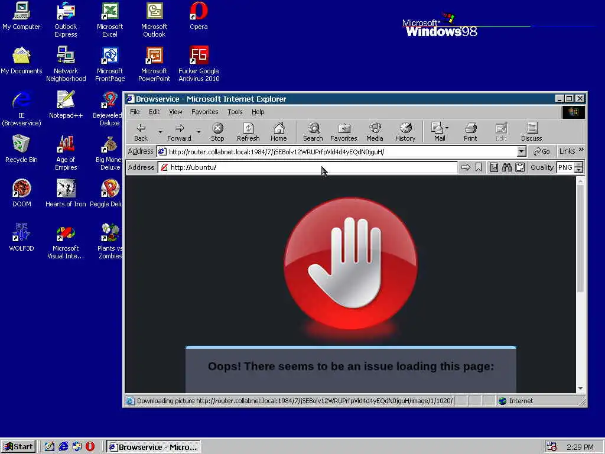Screen dimensions: 605x454
Task: Click the scroll down arrow
Action: (x=580, y=388)
